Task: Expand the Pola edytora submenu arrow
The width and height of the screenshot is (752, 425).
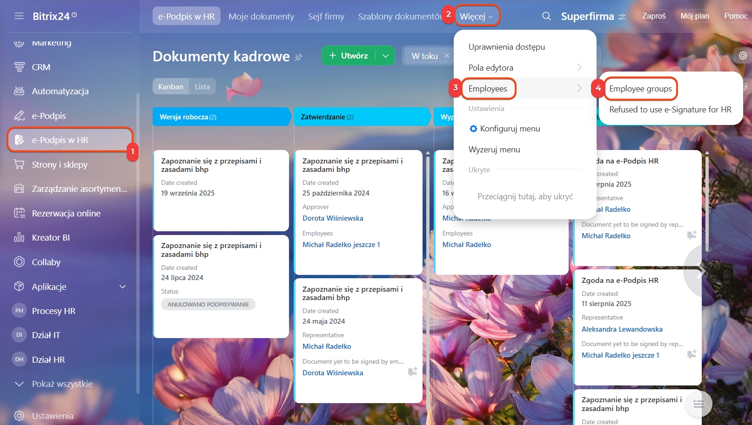Action: [579, 67]
